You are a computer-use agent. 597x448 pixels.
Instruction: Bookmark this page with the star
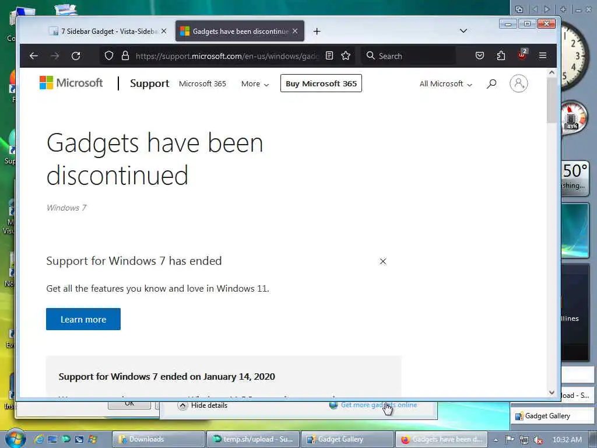[x=346, y=56]
